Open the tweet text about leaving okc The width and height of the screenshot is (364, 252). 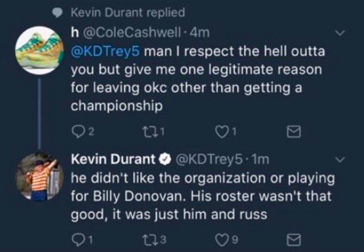198,79
